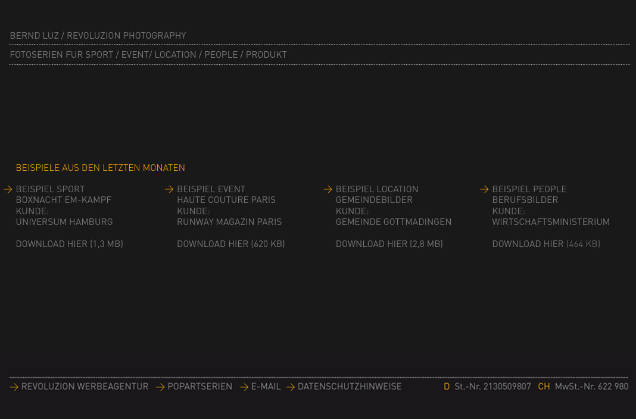
Task: Download the Berufsbilder people example (464 KB)
Action: [545, 244]
